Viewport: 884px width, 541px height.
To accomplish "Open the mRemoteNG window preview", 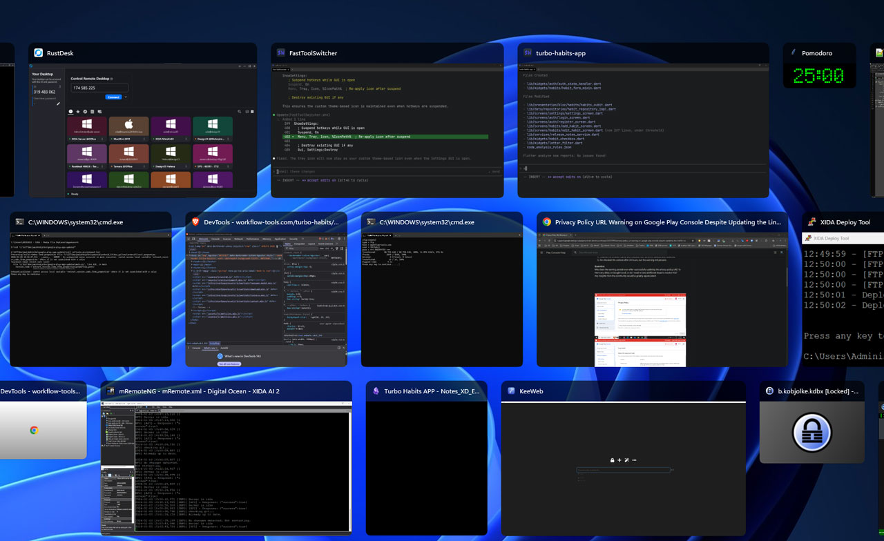I will (227, 469).
